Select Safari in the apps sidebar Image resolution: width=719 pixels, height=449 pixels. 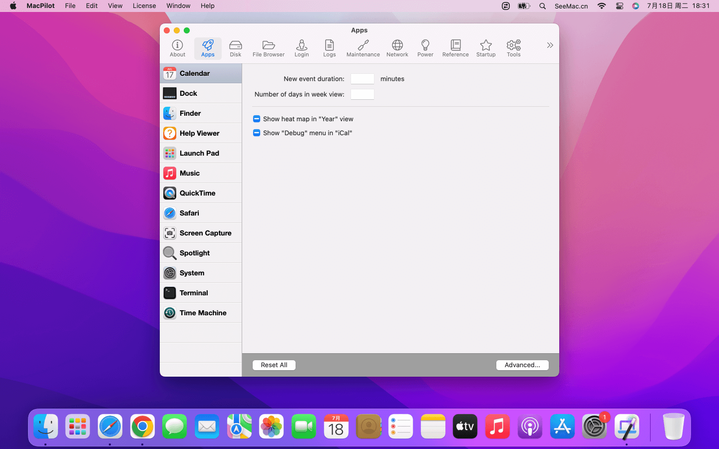click(x=201, y=213)
